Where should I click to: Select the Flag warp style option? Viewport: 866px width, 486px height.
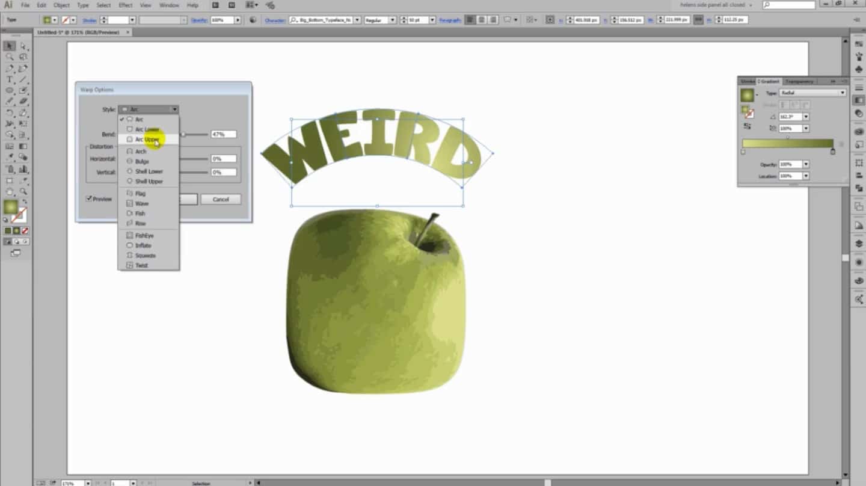(140, 194)
